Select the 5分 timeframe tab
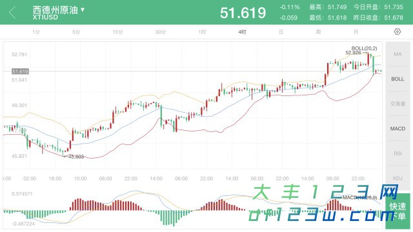 [x=76, y=32]
